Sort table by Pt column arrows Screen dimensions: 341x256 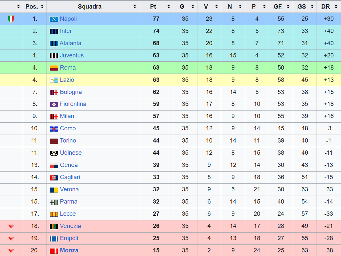pos(169,7)
